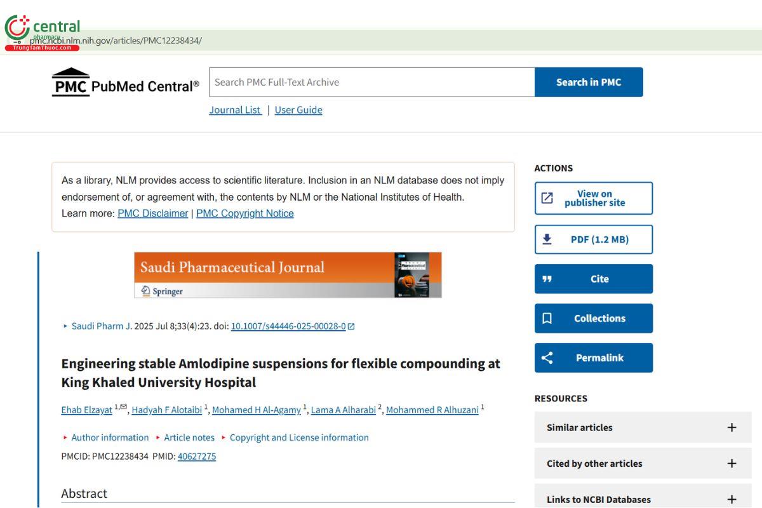Click the external link icon on View on publisher site
Image resolution: width=762 pixels, height=508 pixels.
[x=547, y=198]
